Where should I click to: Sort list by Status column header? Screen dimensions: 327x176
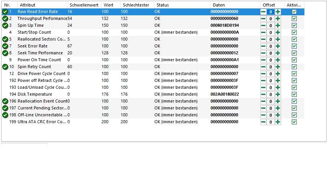pos(162,5)
